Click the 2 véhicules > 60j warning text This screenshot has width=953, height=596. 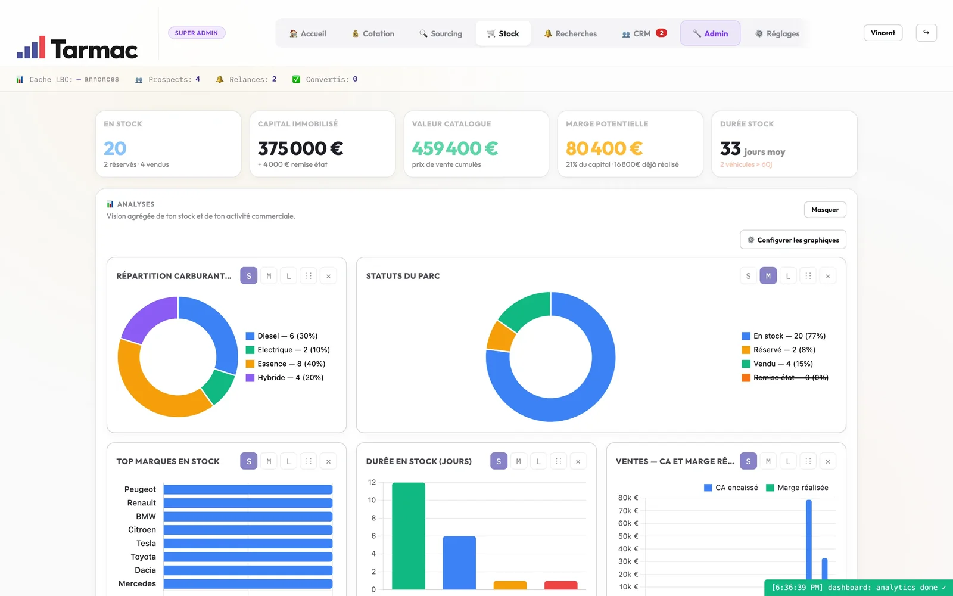pos(746,164)
